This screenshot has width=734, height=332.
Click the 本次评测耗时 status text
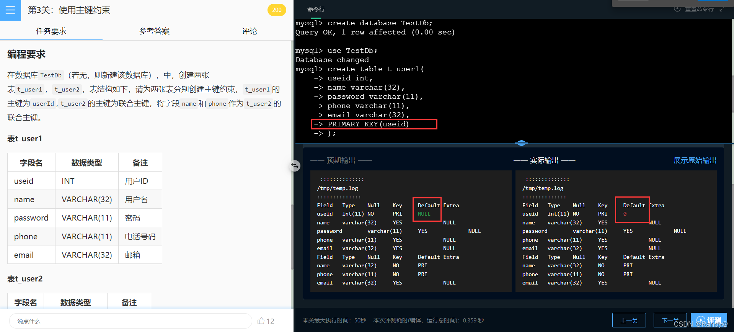[x=429, y=321]
